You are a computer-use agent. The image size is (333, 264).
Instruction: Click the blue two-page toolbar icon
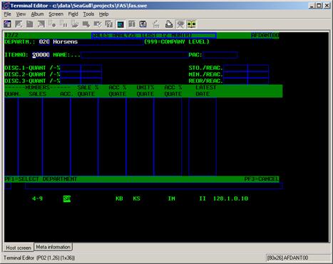tap(143, 24)
